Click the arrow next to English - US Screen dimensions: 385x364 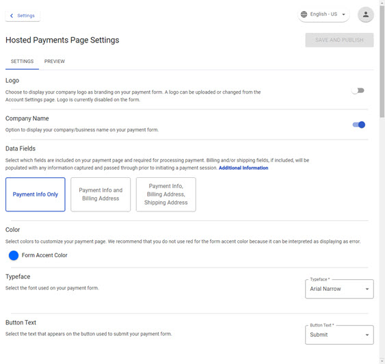pyautogui.click(x=343, y=14)
